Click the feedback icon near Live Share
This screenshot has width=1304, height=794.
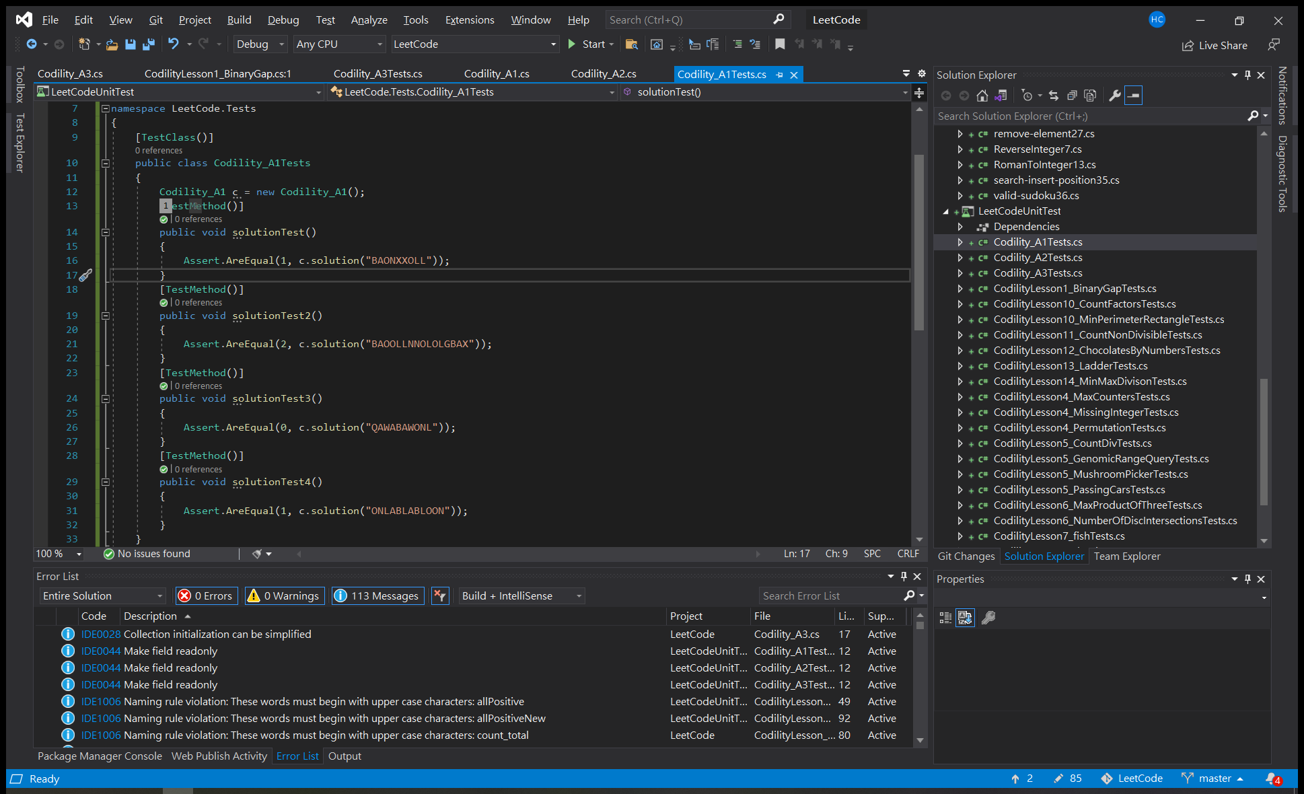click(1274, 45)
